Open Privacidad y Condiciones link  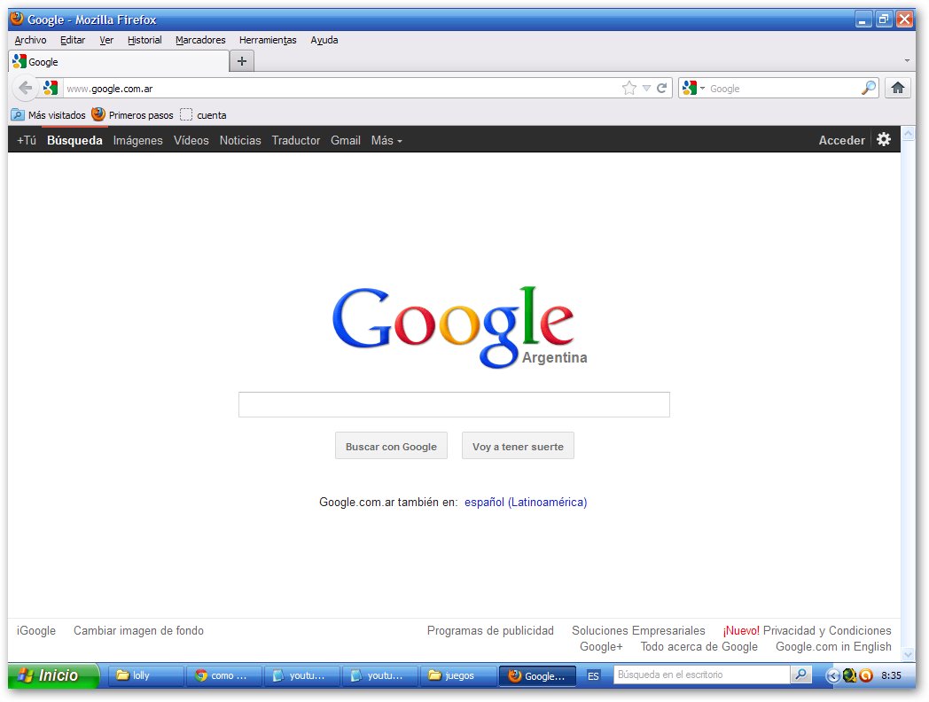coord(827,630)
